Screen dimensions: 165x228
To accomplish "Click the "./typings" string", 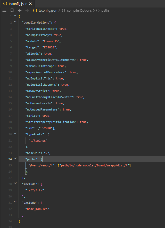I will (38, 141).
